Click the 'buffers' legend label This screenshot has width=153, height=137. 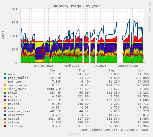click(14, 100)
